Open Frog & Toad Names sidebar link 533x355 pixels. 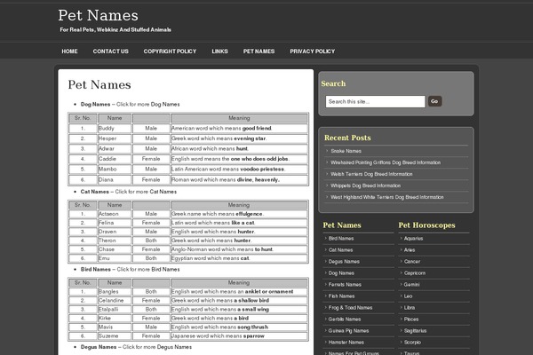[x=350, y=308]
